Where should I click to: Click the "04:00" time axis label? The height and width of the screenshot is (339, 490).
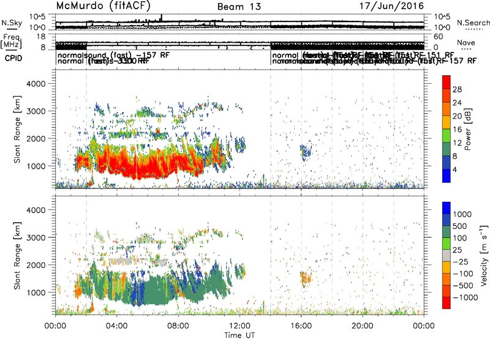coord(116,326)
